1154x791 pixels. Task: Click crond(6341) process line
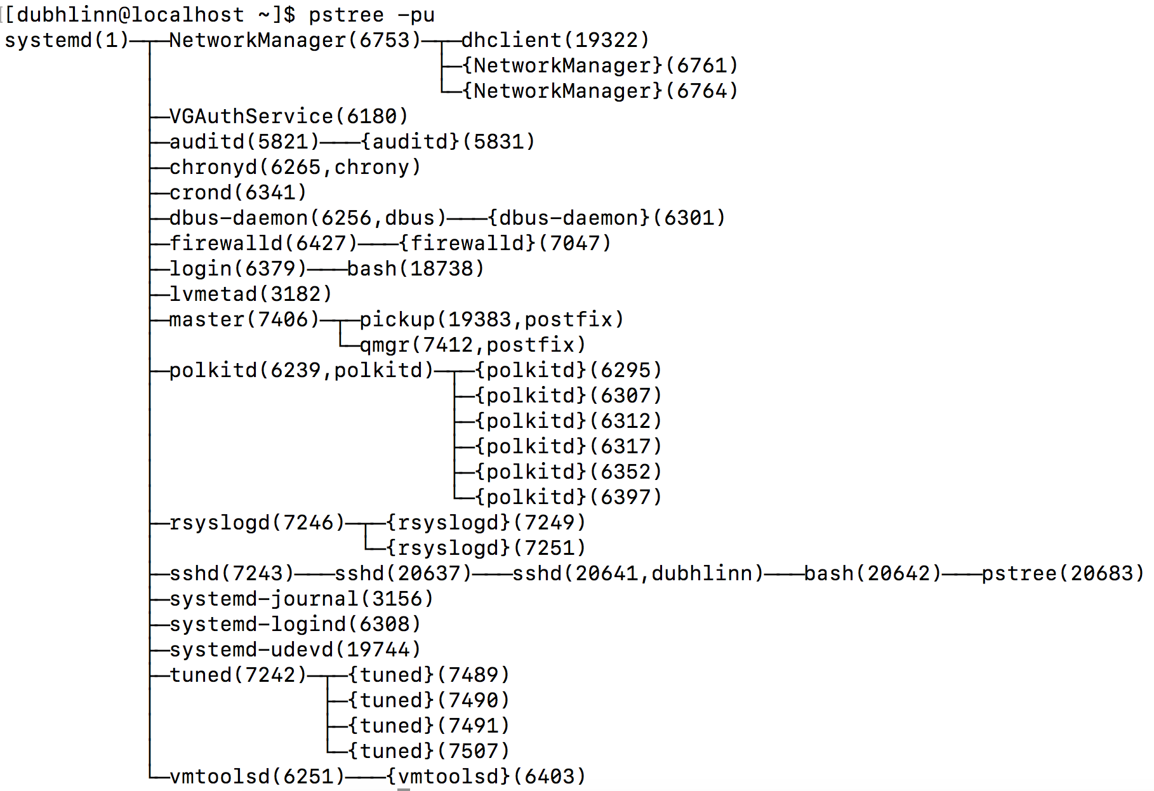click(x=238, y=192)
